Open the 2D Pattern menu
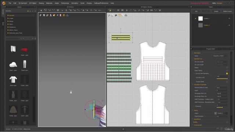The width and height of the screenshot is (235, 132). tap(33, 3)
